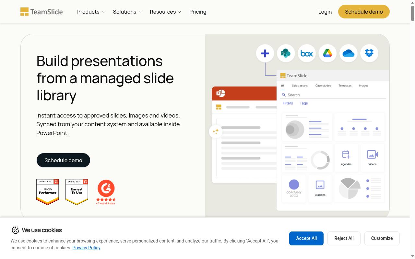The height and width of the screenshot is (259, 415).
Task: Select the Case studies tab
Action: tap(323, 86)
